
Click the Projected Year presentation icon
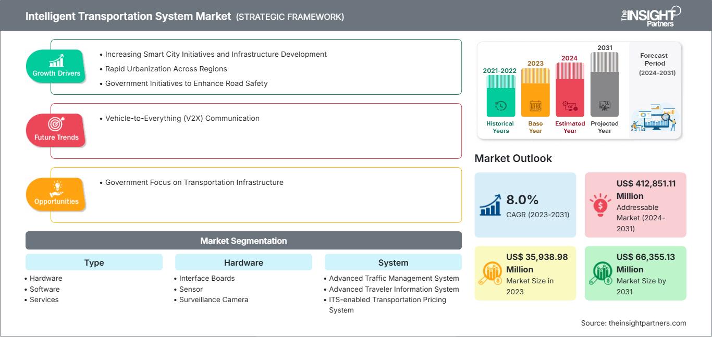[605, 106]
